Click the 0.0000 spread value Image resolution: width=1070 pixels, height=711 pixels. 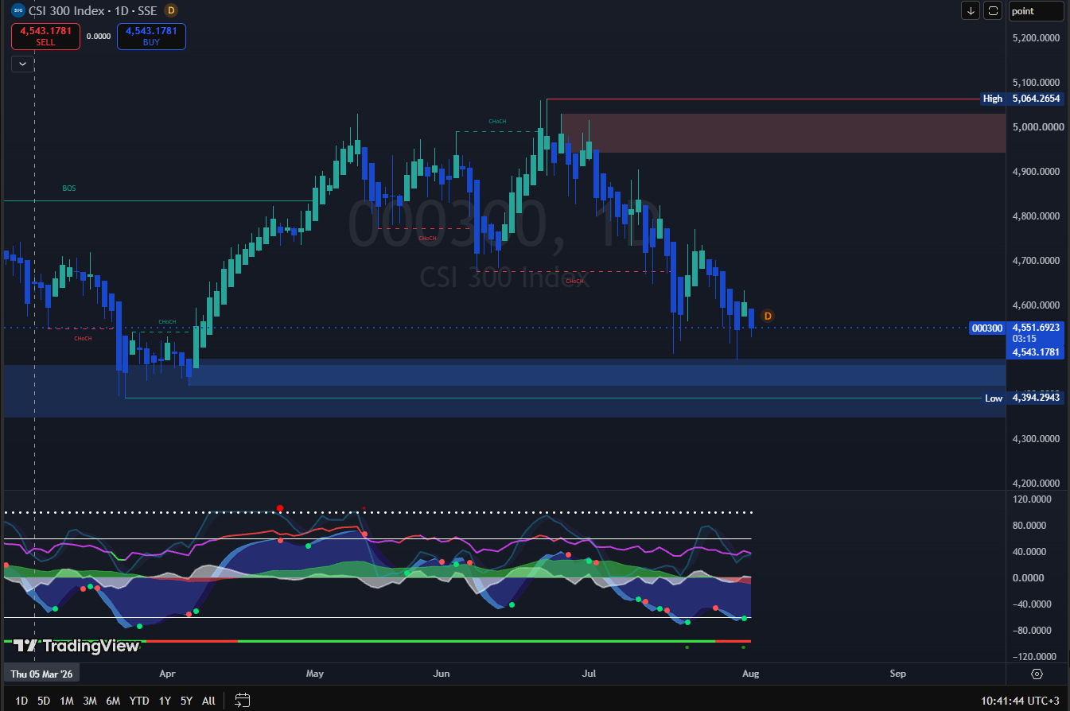[x=99, y=36]
